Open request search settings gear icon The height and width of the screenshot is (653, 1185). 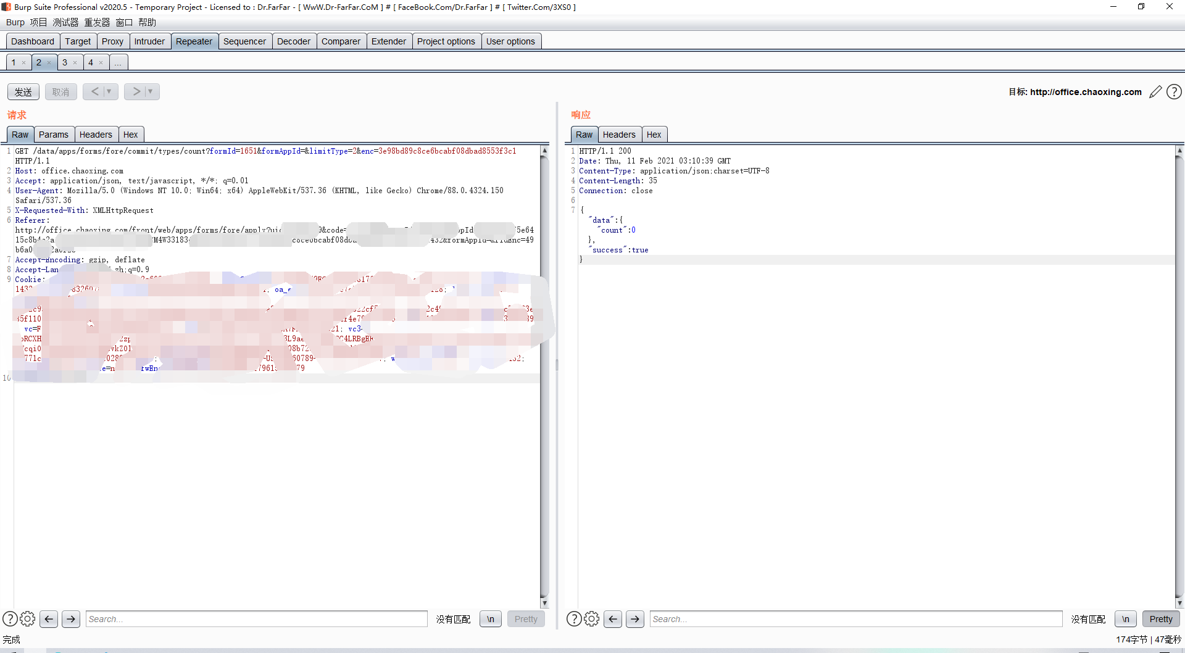click(x=28, y=618)
